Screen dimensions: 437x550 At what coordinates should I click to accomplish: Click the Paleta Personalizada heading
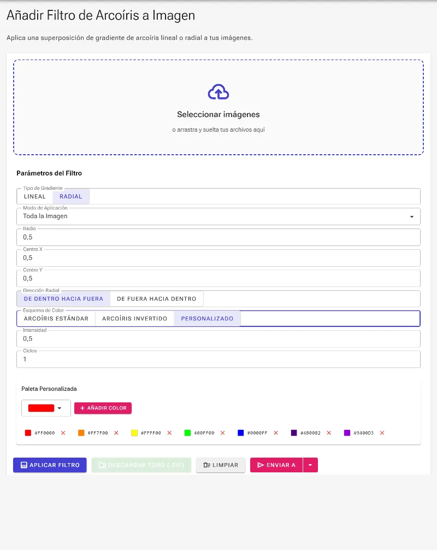tap(49, 389)
